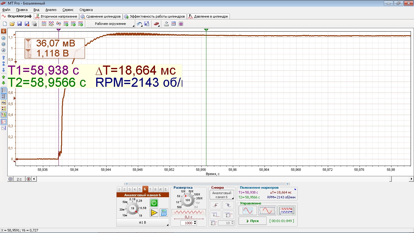Image resolution: width=414 pixels, height=233 pixels.
Task: Click horizontal zoom in red plus button
Action: (29, 179)
